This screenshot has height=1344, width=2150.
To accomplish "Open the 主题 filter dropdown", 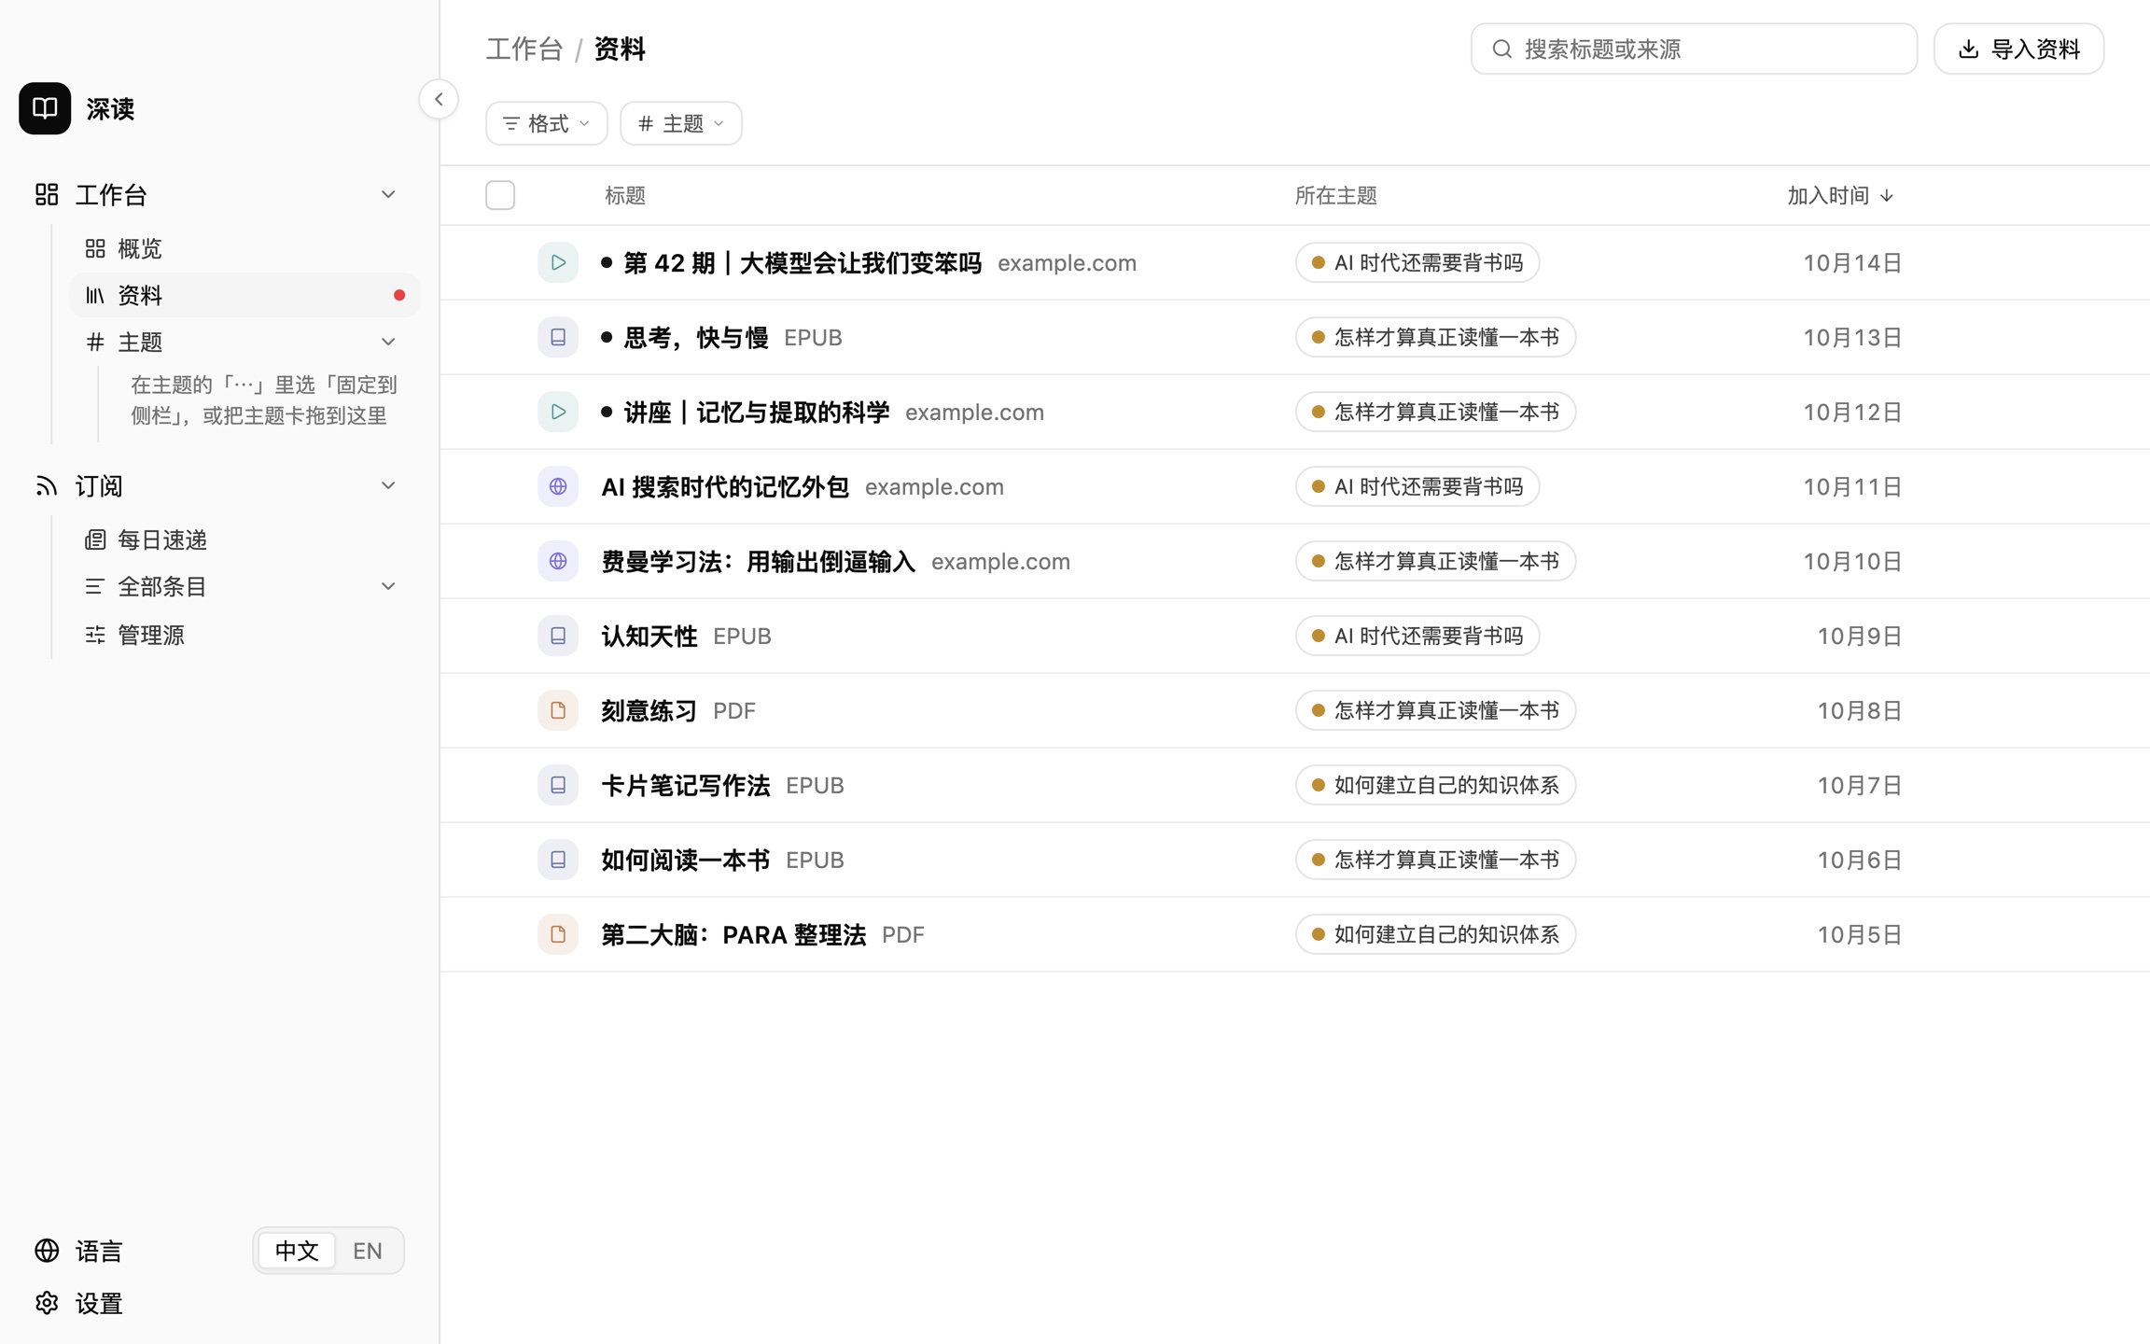I will (681, 123).
